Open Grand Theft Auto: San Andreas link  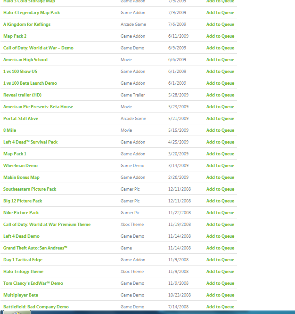point(35,248)
